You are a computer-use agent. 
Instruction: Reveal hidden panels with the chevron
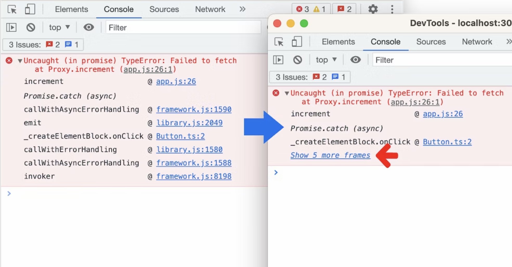242,9
